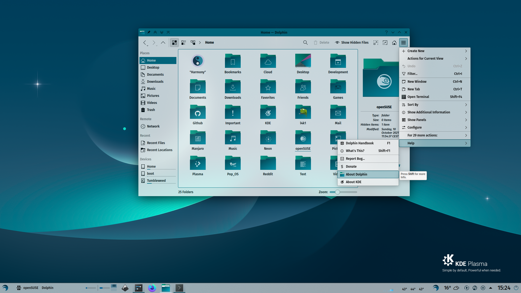Image resolution: width=521 pixels, height=293 pixels.
Task: Click the search magnifier icon
Action: pyautogui.click(x=305, y=43)
